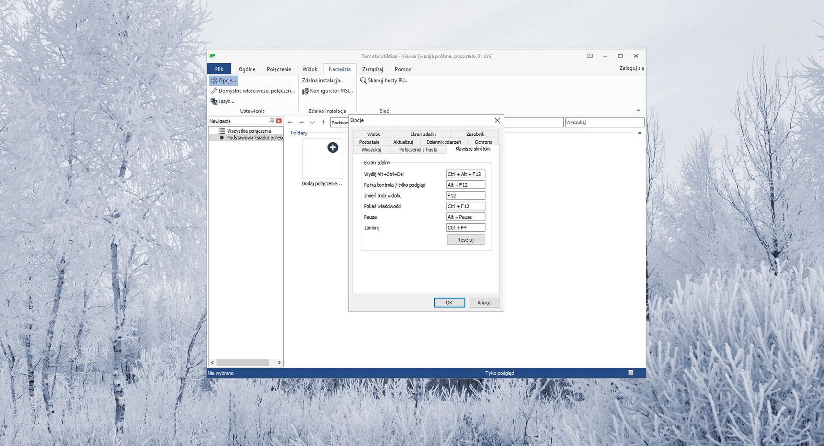The width and height of the screenshot is (824, 446).
Task: Click Zmień tryb widoku shortcut field
Action: point(466,195)
